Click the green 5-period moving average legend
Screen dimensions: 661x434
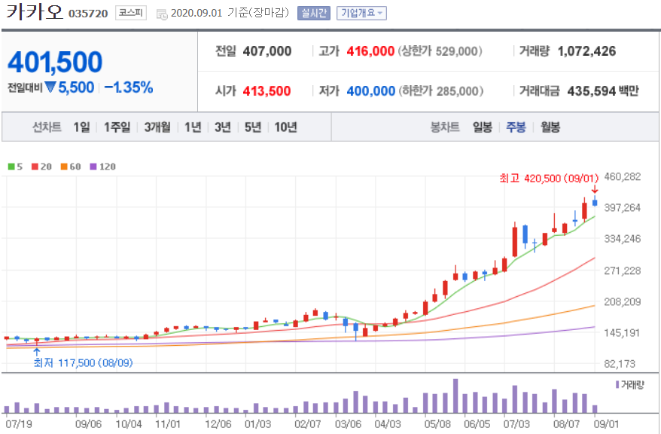15,167
